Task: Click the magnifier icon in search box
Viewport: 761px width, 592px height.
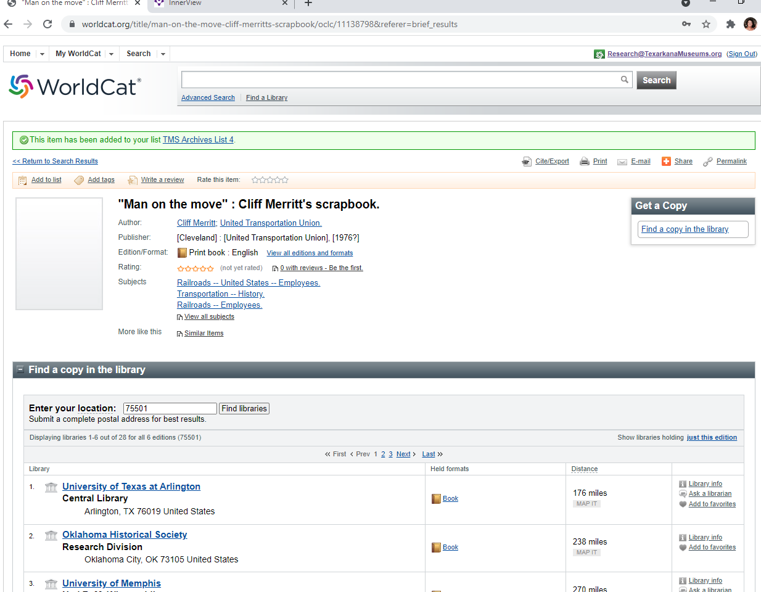Action: coord(625,80)
